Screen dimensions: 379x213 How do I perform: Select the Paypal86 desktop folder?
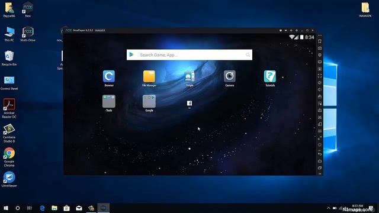coord(9,9)
